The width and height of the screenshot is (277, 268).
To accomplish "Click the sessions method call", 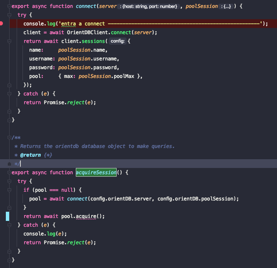I will [x=93, y=41].
